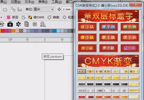Apply the purple neon 唐小跃 title style
Image resolution: width=144 pixels, height=100 pixels.
pos(130,48)
